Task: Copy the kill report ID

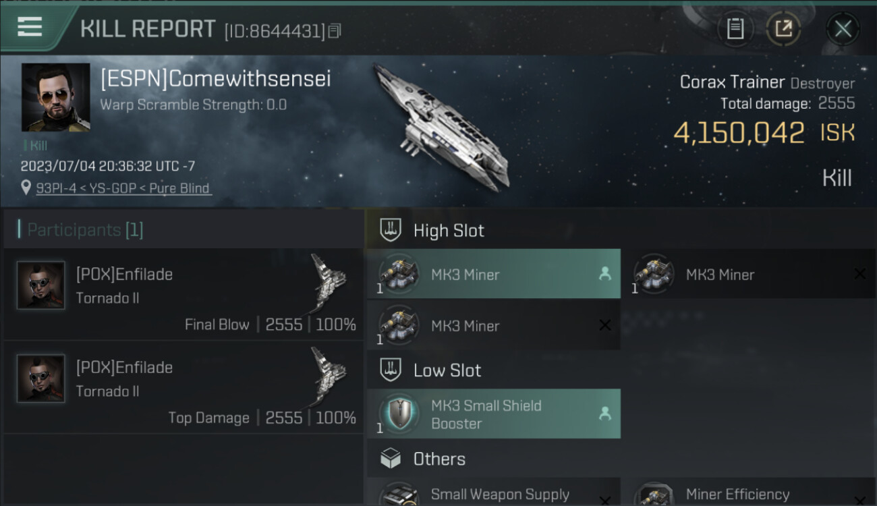Action: (x=335, y=30)
